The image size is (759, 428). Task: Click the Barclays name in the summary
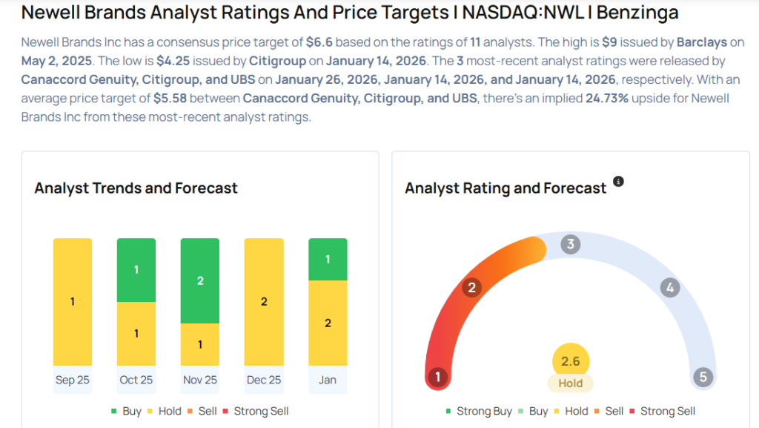(702, 42)
